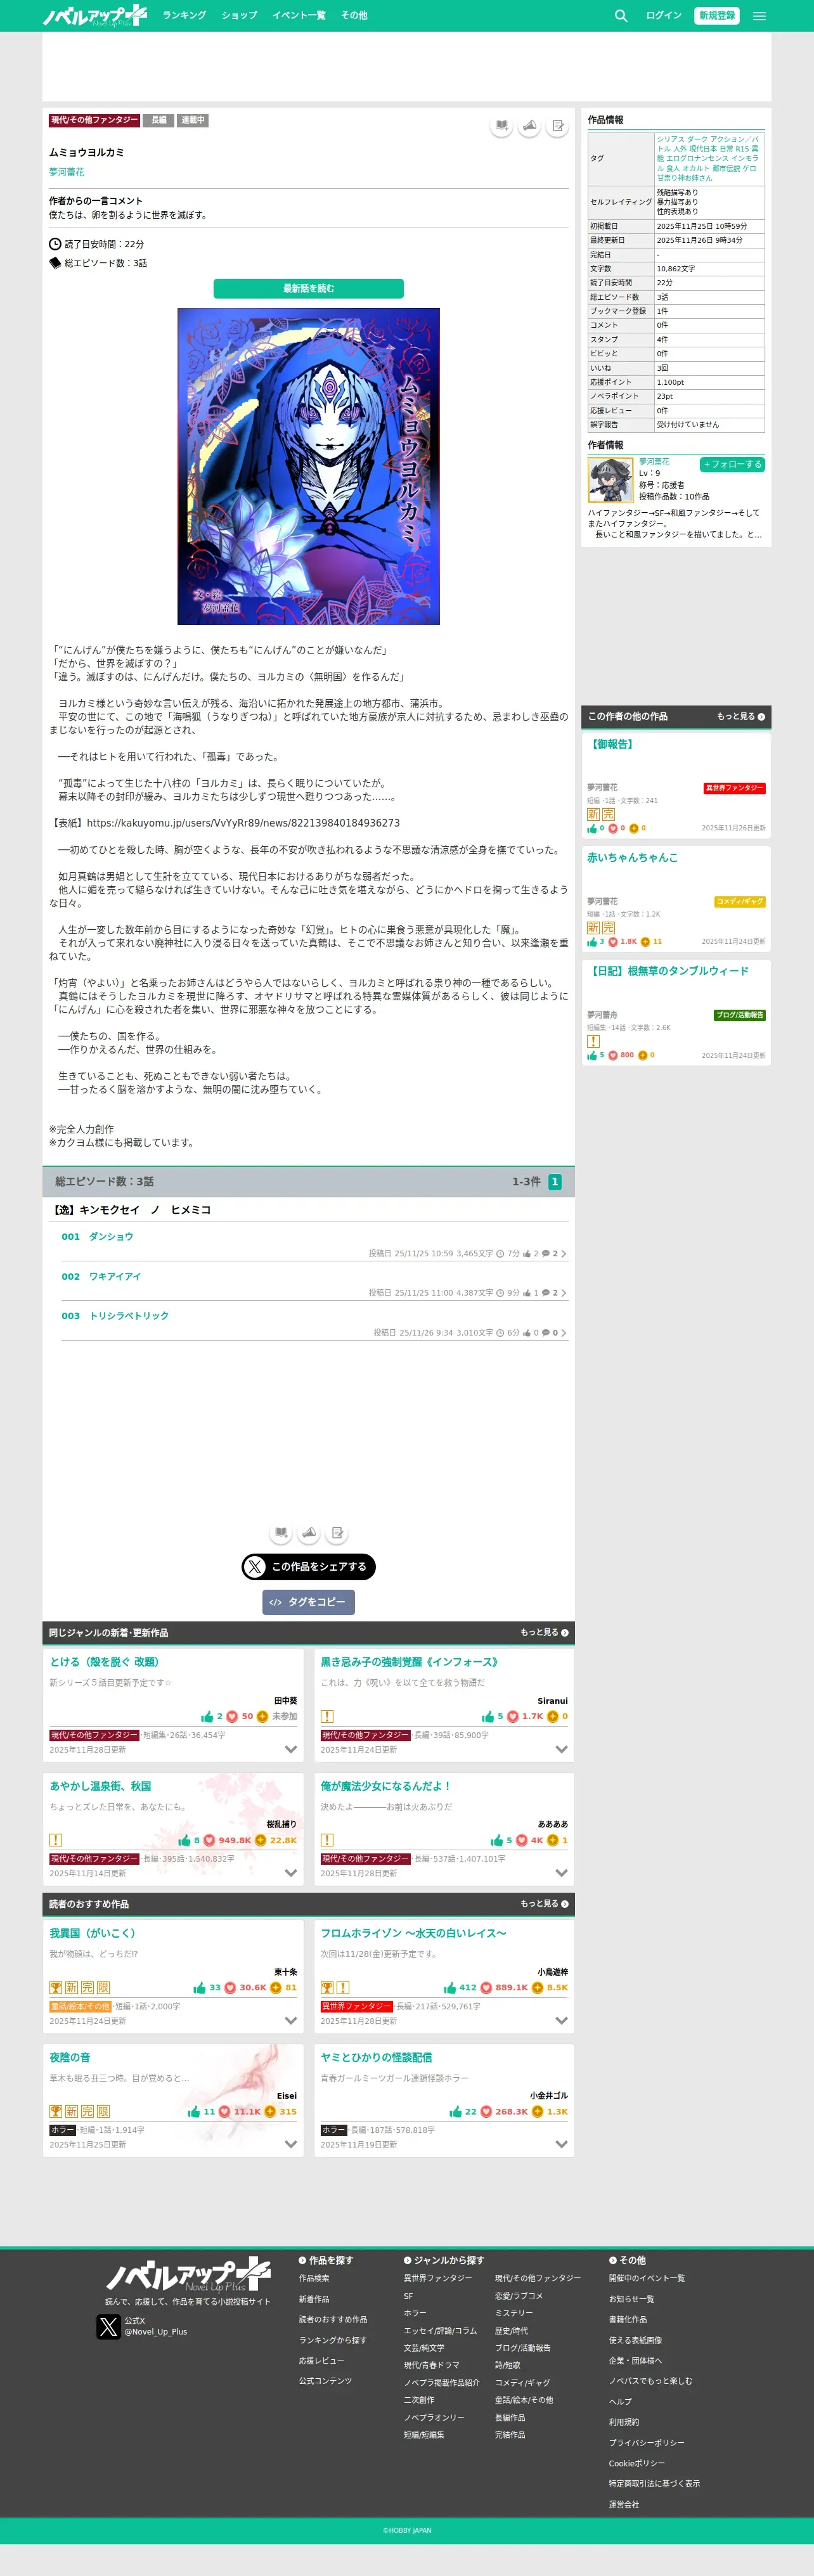Expand the とける（殻を脱ぐ 改題） card details

291,1750
